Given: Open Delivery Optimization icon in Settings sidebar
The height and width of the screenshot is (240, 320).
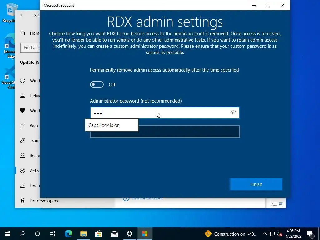Looking at the screenshot, I should point(22,95).
